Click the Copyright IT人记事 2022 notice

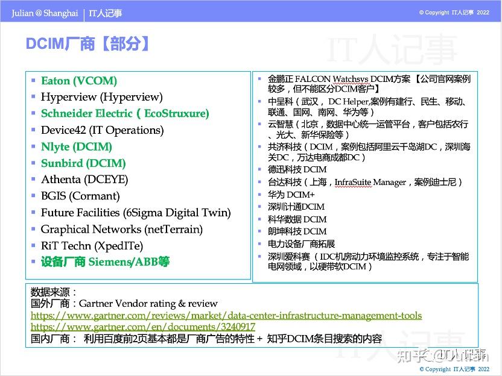pos(453,12)
